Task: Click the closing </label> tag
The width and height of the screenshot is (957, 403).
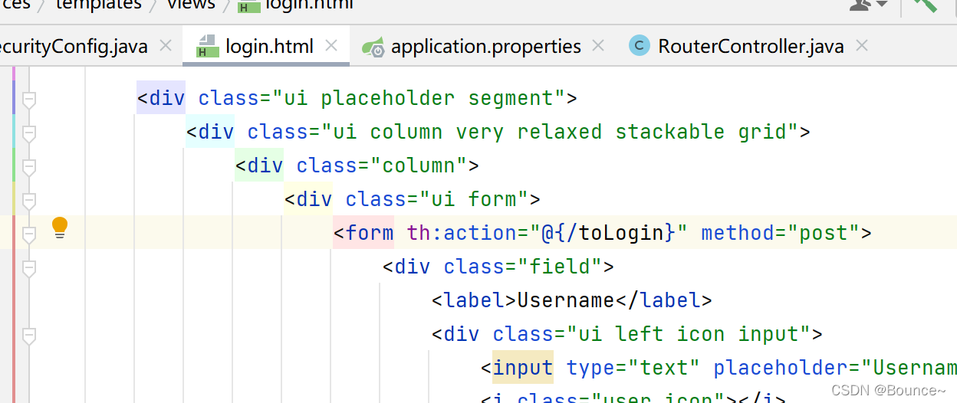Action: click(664, 300)
